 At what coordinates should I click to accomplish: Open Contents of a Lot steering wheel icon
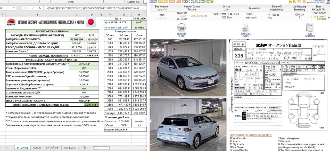click(x=181, y=27)
